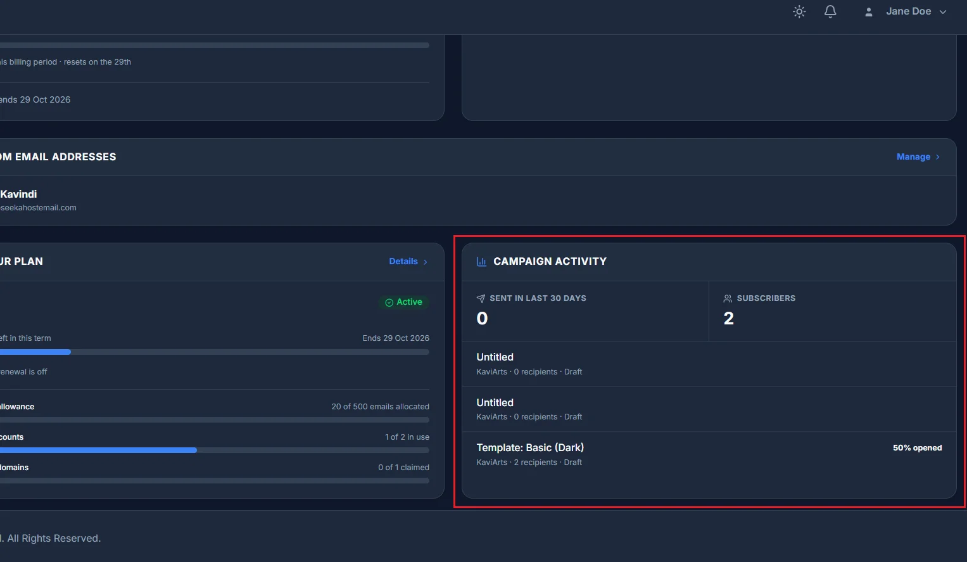Click the accounts in use progress bar
967x562 pixels.
pyautogui.click(x=215, y=450)
